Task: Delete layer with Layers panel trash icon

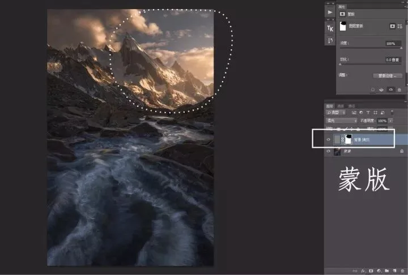Action: (x=402, y=271)
